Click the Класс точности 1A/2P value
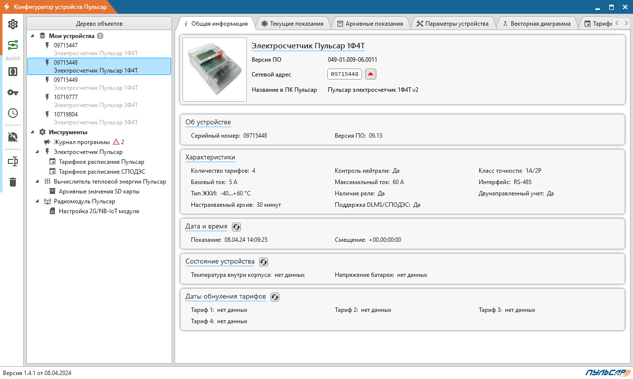 click(x=534, y=171)
